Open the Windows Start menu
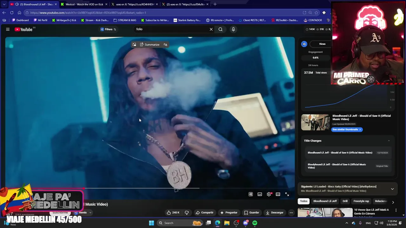 [151, 223]
